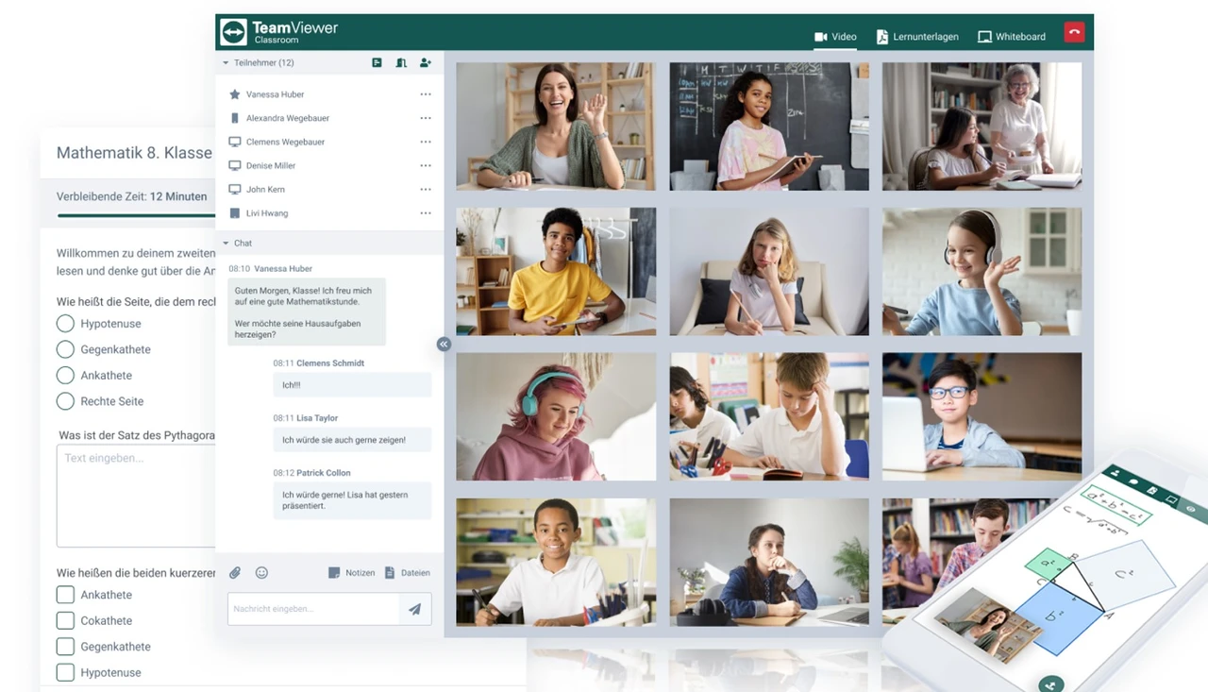Select the Hypotenuse radio button
This screenshot has height=692, width=1208.
pos(65,324)
